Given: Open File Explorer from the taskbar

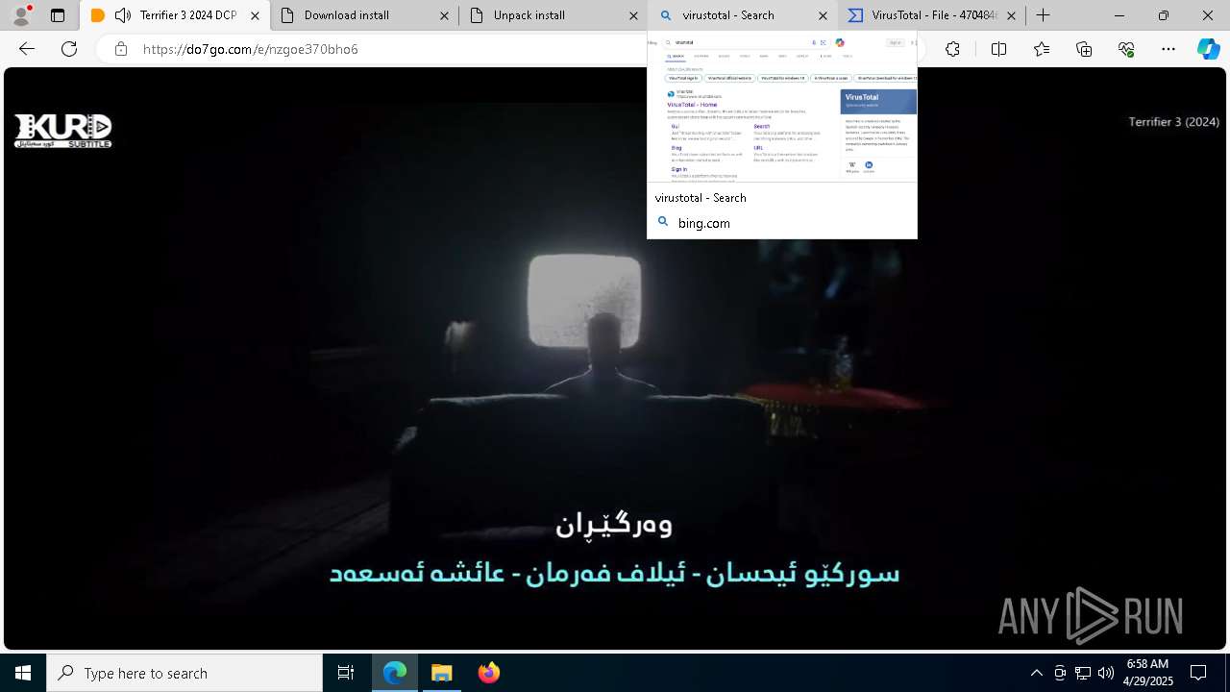Looking at the screenshot, I should [x=442, y=673].
